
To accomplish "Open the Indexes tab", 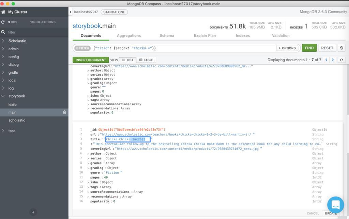I will [243, 35].
